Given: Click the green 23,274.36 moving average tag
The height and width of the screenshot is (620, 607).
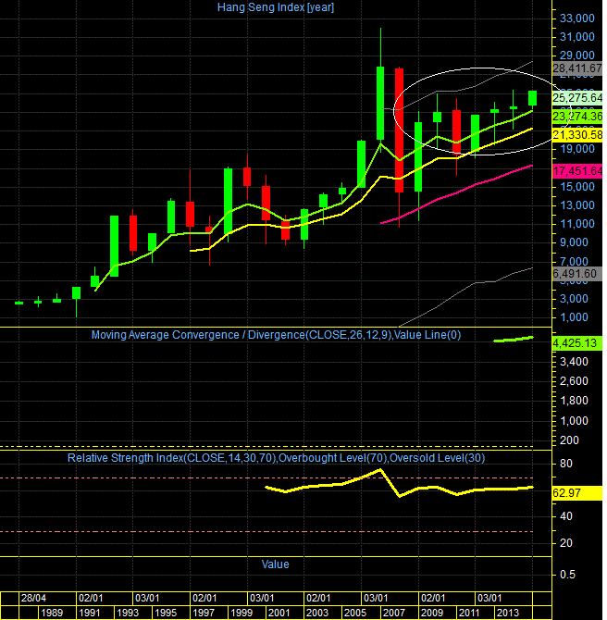Looking at the screenshot, I should [x=577, y=117].
